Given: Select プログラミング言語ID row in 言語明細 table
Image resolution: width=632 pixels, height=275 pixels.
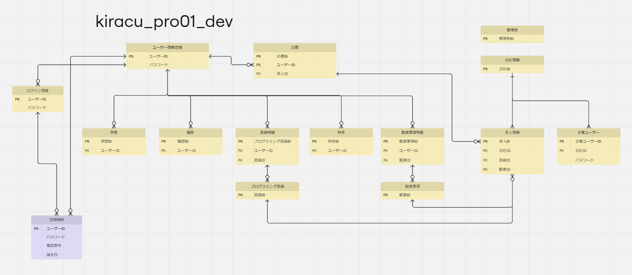Looking at the screenshot, I should coord(272,141).
